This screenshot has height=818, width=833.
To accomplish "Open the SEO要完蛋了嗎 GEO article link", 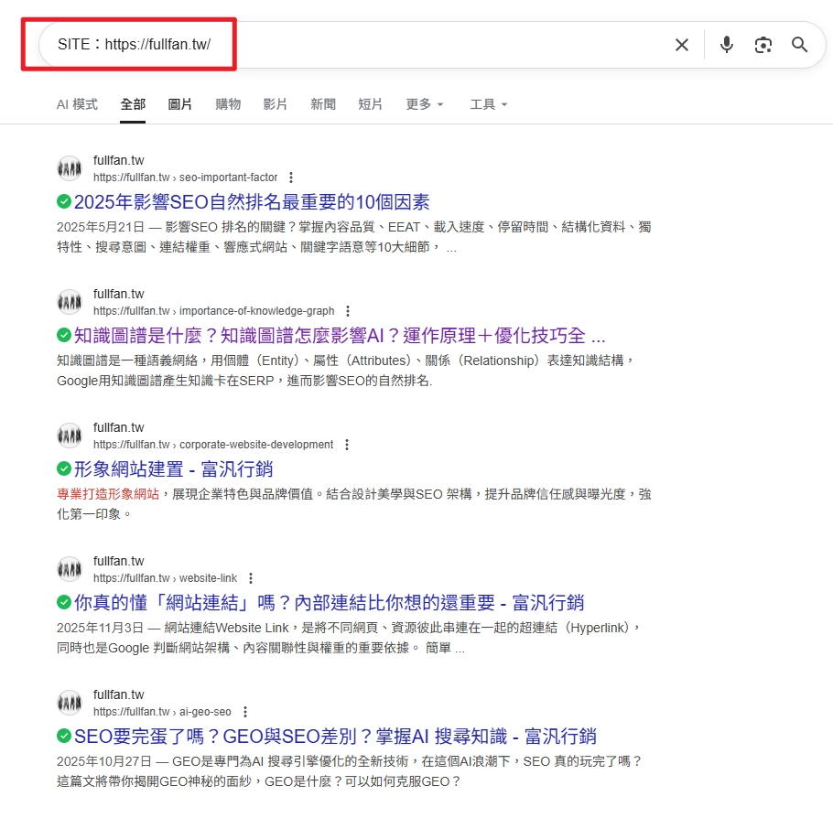I will click(x=328, y=736).
